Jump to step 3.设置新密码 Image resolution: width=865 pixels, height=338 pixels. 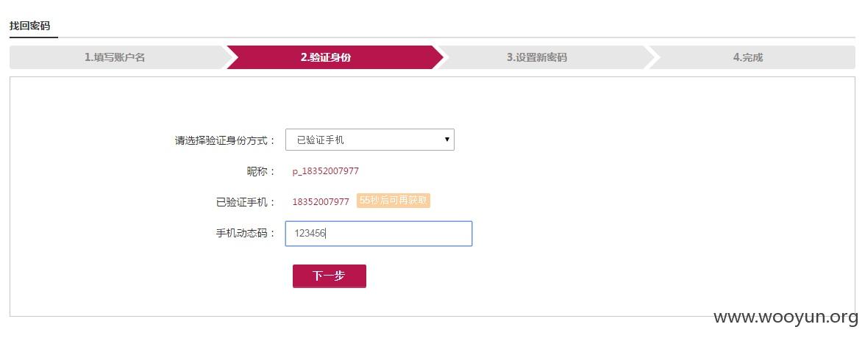point(537,57)
